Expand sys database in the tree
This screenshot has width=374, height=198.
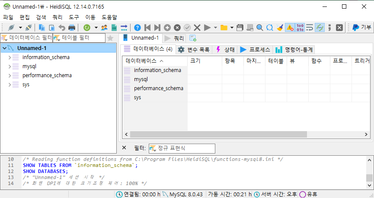(10, 85)
